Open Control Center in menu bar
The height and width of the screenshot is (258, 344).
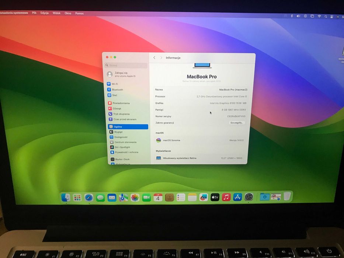(x=332, y=17)
